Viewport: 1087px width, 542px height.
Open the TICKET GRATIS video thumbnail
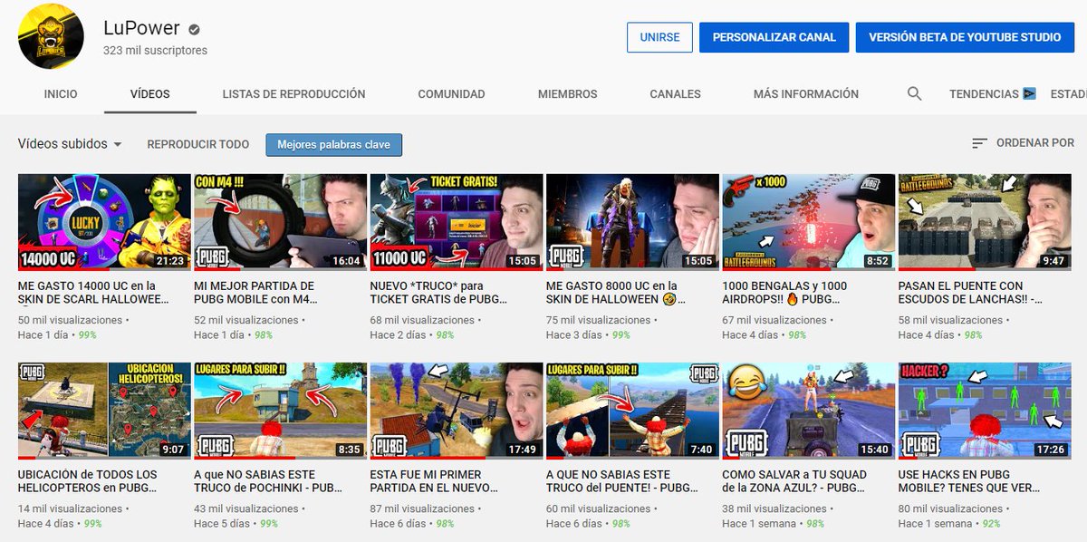[457, 222]
